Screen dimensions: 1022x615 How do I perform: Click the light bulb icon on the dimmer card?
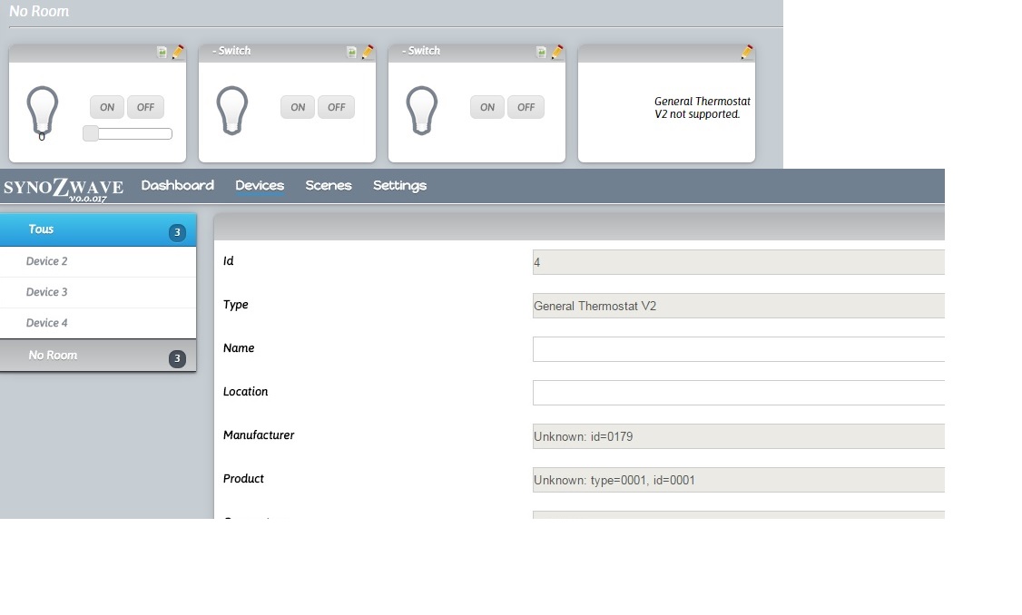pyautogui.click(x=43, y=111)
